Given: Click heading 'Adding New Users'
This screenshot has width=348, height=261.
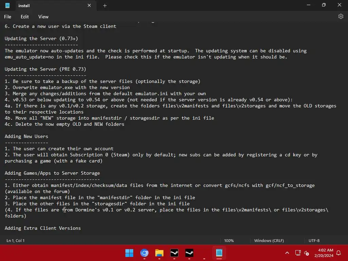Looking at the screenshot, I should pos(27,137).
